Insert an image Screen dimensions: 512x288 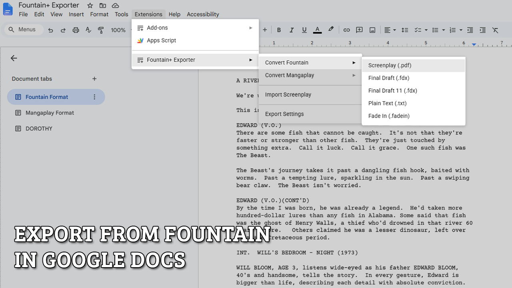coord(372,30)
